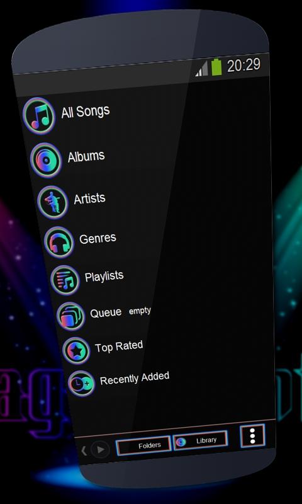The height and width of the screenshot is (504, 302).
Task: Click the Queue empty status text
Action: point(140,311)
